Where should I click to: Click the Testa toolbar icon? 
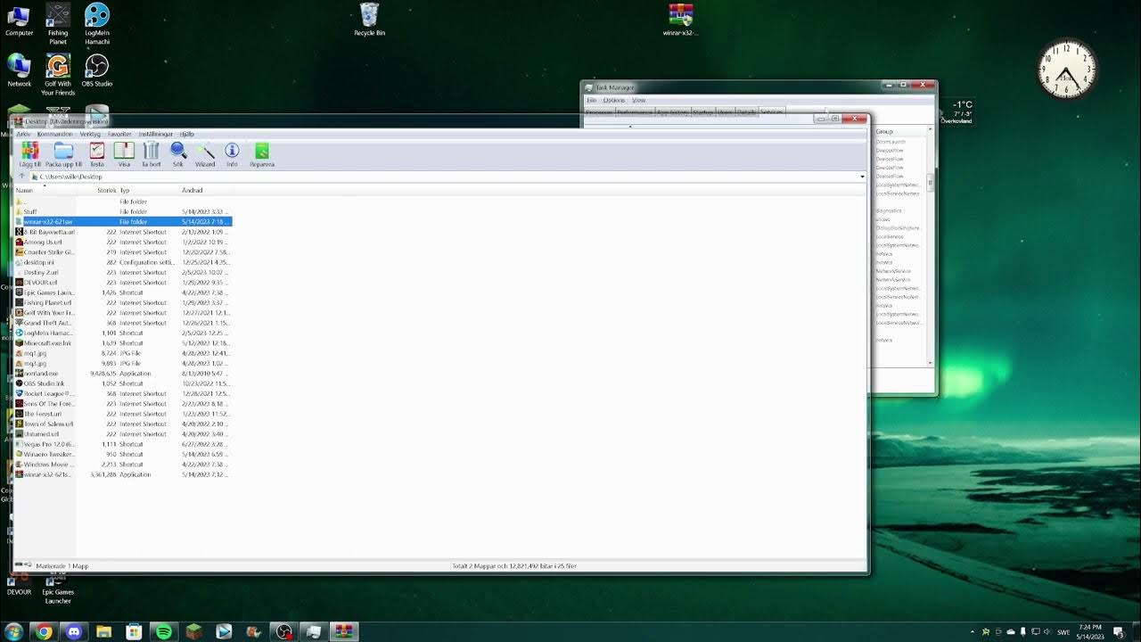tap(97, 154)
